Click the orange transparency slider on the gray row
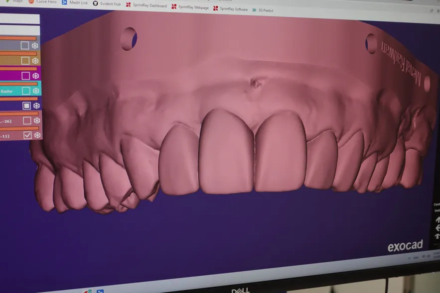 [18, 38]
